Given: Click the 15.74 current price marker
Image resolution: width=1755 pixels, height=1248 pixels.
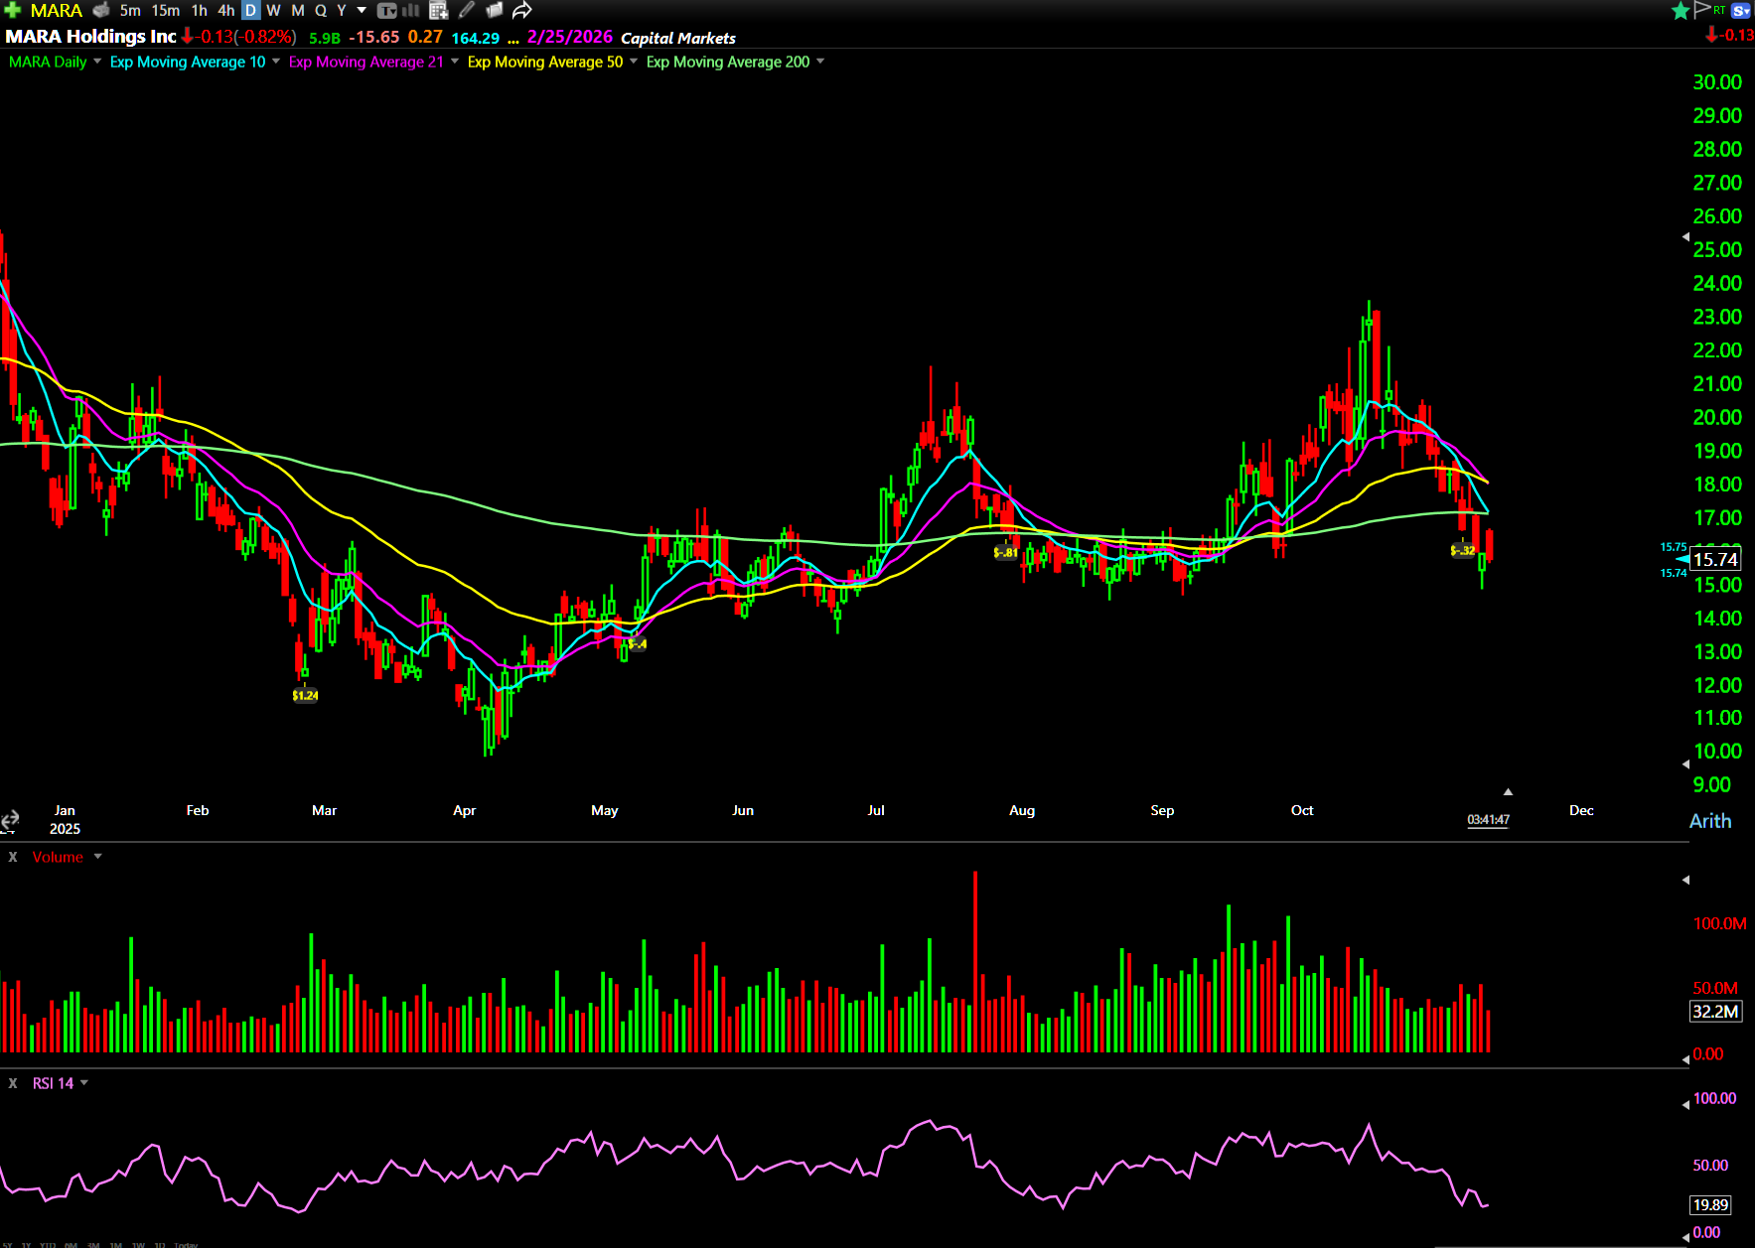Looking at the screenshot, I should click(x=1715, y=560).
